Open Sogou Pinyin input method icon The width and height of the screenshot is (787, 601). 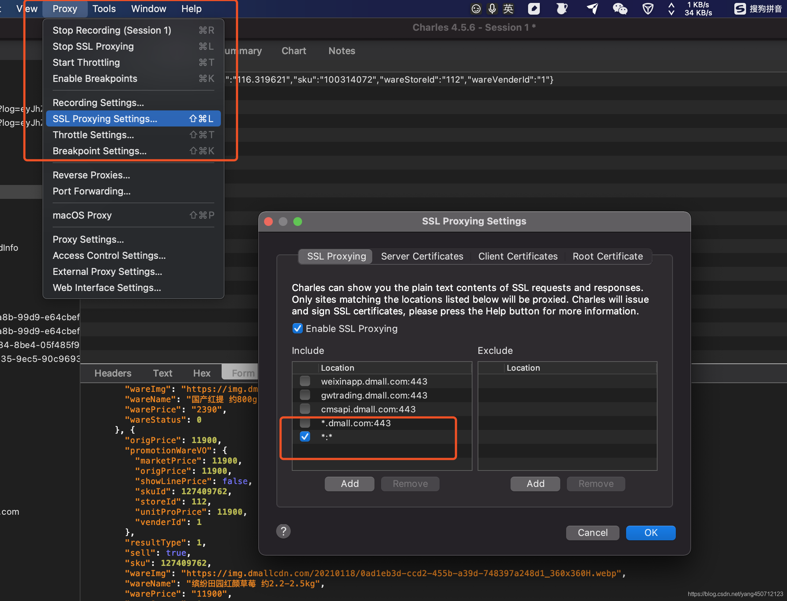739,8
